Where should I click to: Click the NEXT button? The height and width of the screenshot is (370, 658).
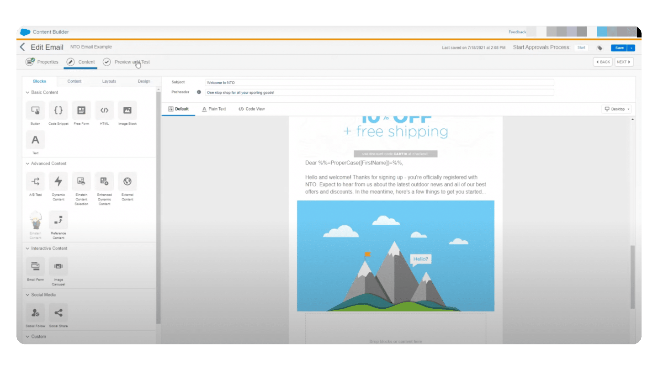[x=624, y=62]
